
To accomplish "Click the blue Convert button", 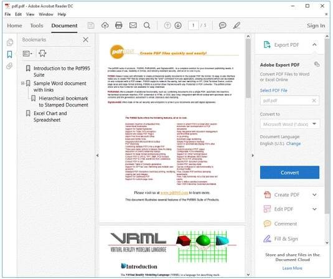I will [289, 173].
